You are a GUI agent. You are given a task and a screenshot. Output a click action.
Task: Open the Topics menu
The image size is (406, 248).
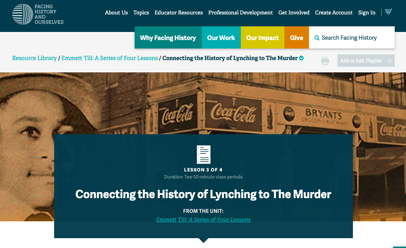[141, 13]
